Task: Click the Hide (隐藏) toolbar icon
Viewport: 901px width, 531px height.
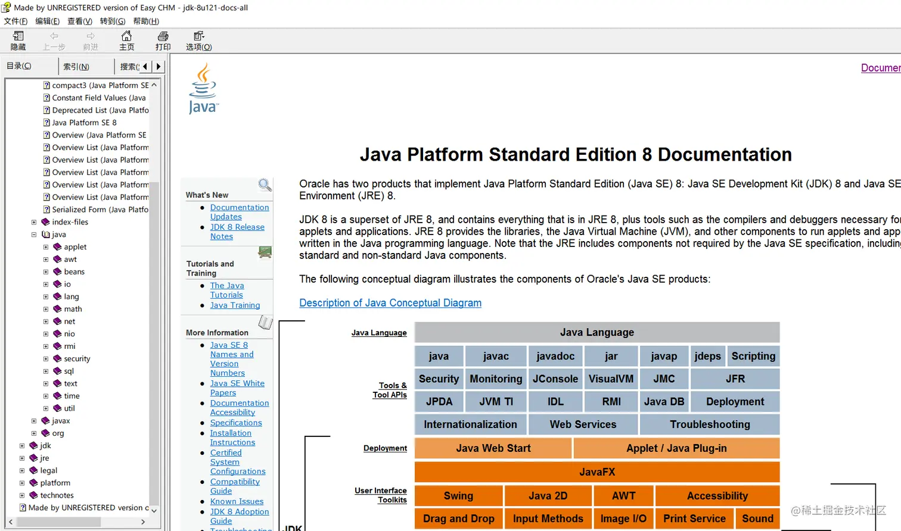Action: tap(18, 36)
